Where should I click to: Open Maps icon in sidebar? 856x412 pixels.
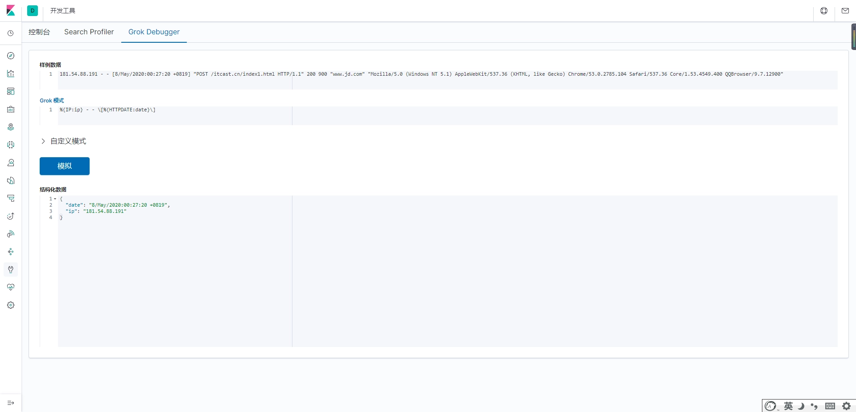pyautogui.click(x=11, y=127)
